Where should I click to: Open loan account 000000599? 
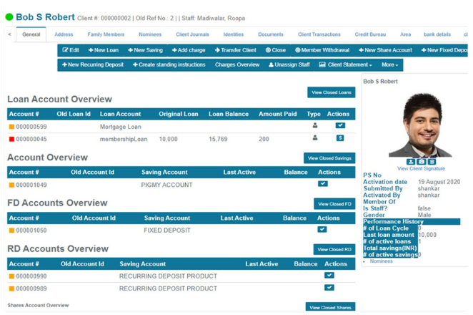coord(31,127)
